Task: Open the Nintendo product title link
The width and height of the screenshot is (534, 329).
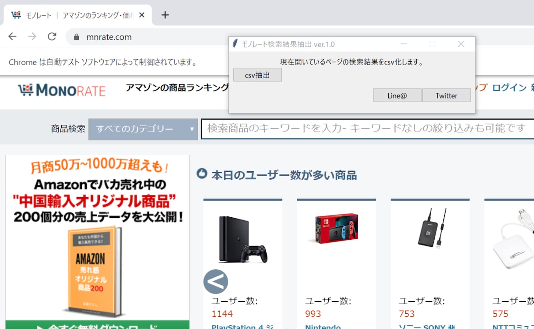Action: [x=323, y=326]
